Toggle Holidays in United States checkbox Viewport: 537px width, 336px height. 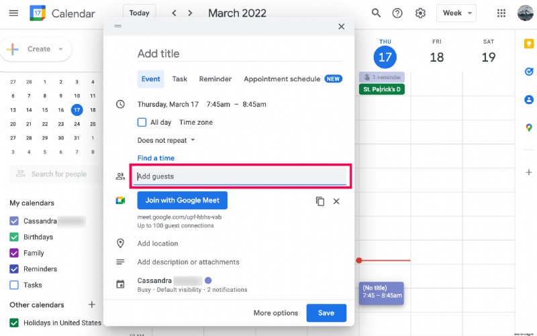pos(14,323)
